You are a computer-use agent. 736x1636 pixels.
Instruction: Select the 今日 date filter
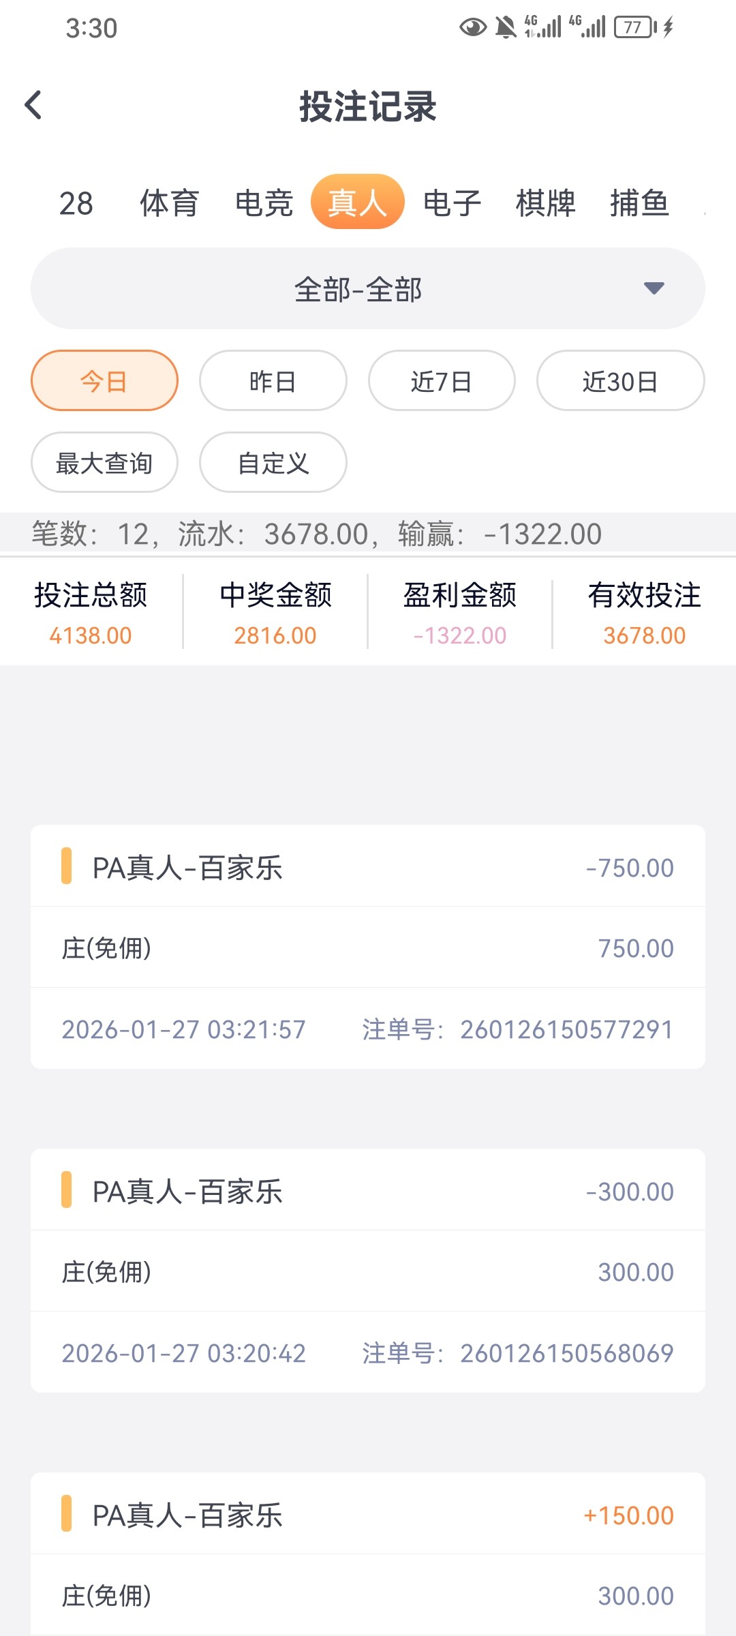pyautogui.click(x=104, y=380)
